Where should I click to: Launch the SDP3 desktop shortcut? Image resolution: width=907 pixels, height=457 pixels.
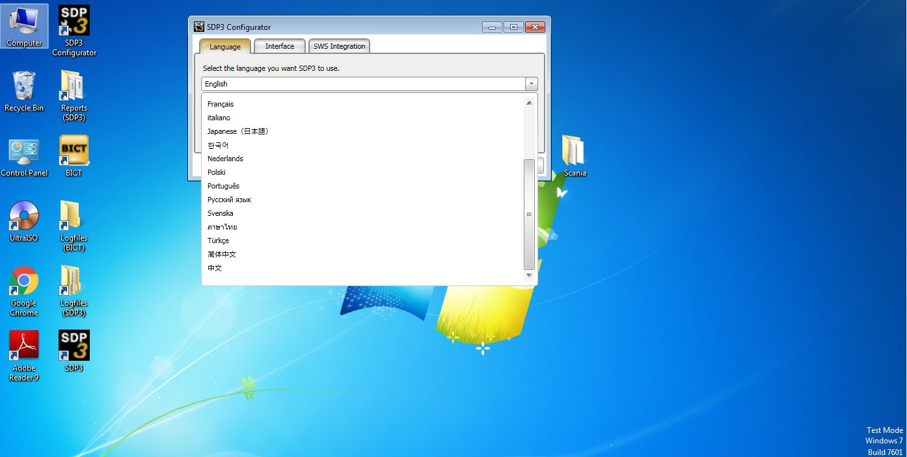(x=74, y=351)
